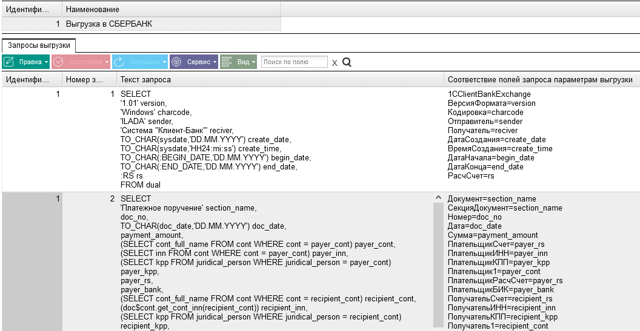Viewport: 640px width, 331px height.
Task: Click the '1.01' version line
Action: [x=144, y=103]
